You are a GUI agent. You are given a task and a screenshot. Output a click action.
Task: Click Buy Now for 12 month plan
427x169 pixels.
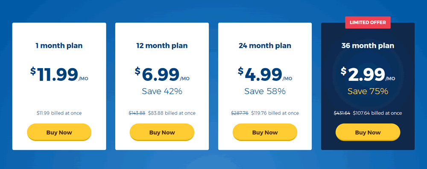[162, 132]
